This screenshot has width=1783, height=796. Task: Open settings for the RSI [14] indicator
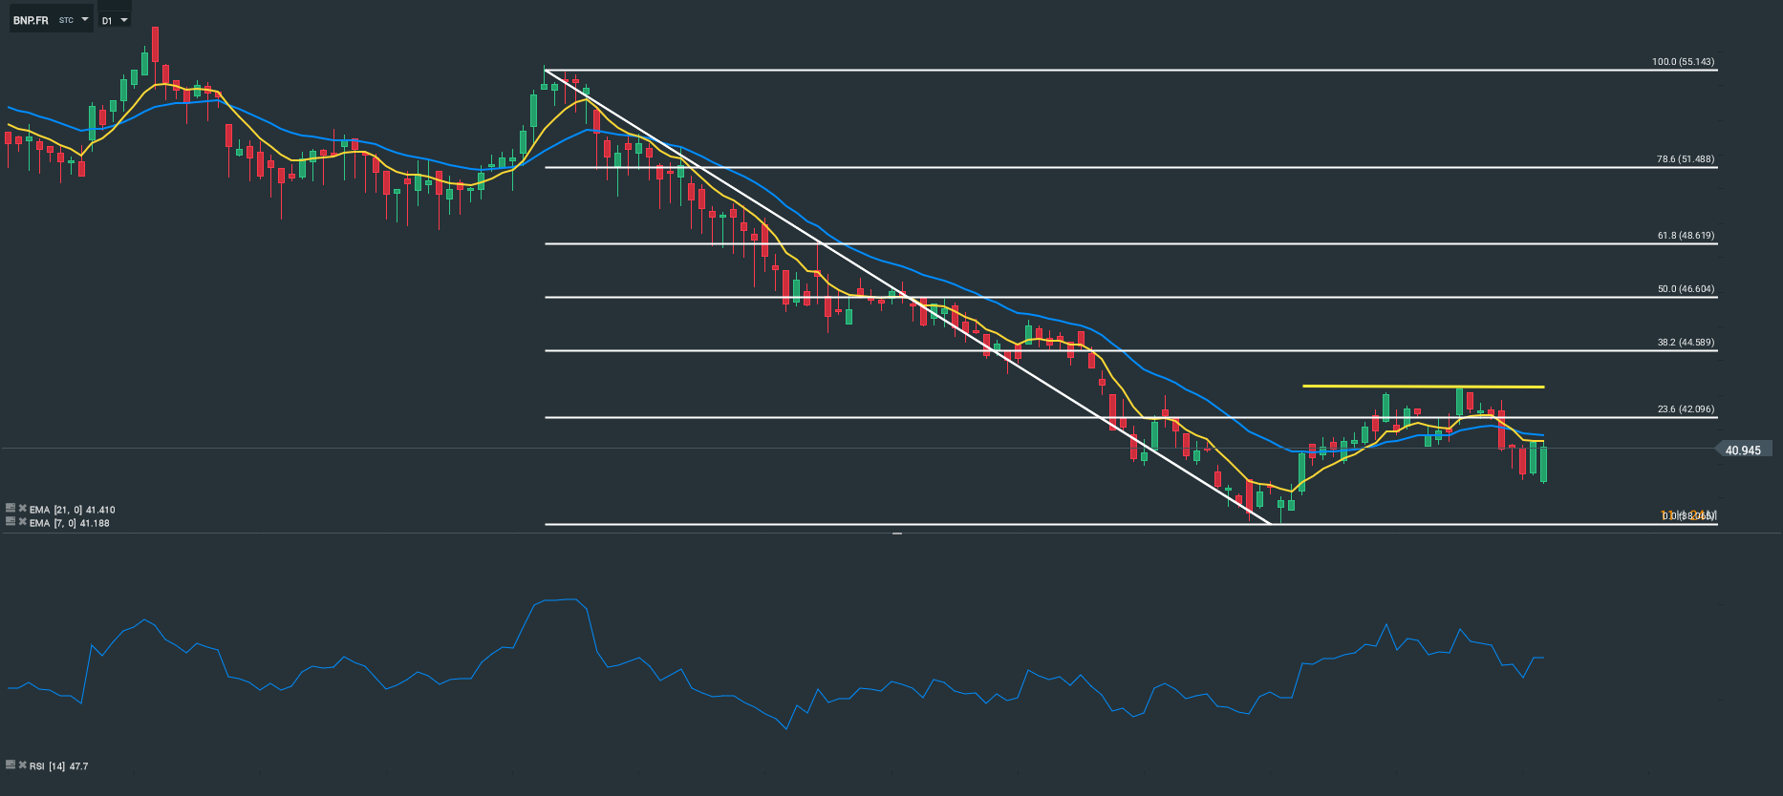(x=11, y=765)
